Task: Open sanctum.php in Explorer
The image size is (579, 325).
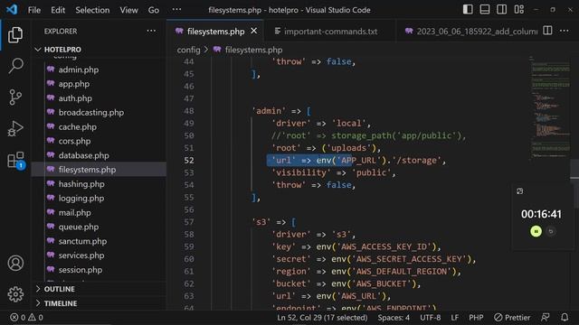Action: (82, 241)
